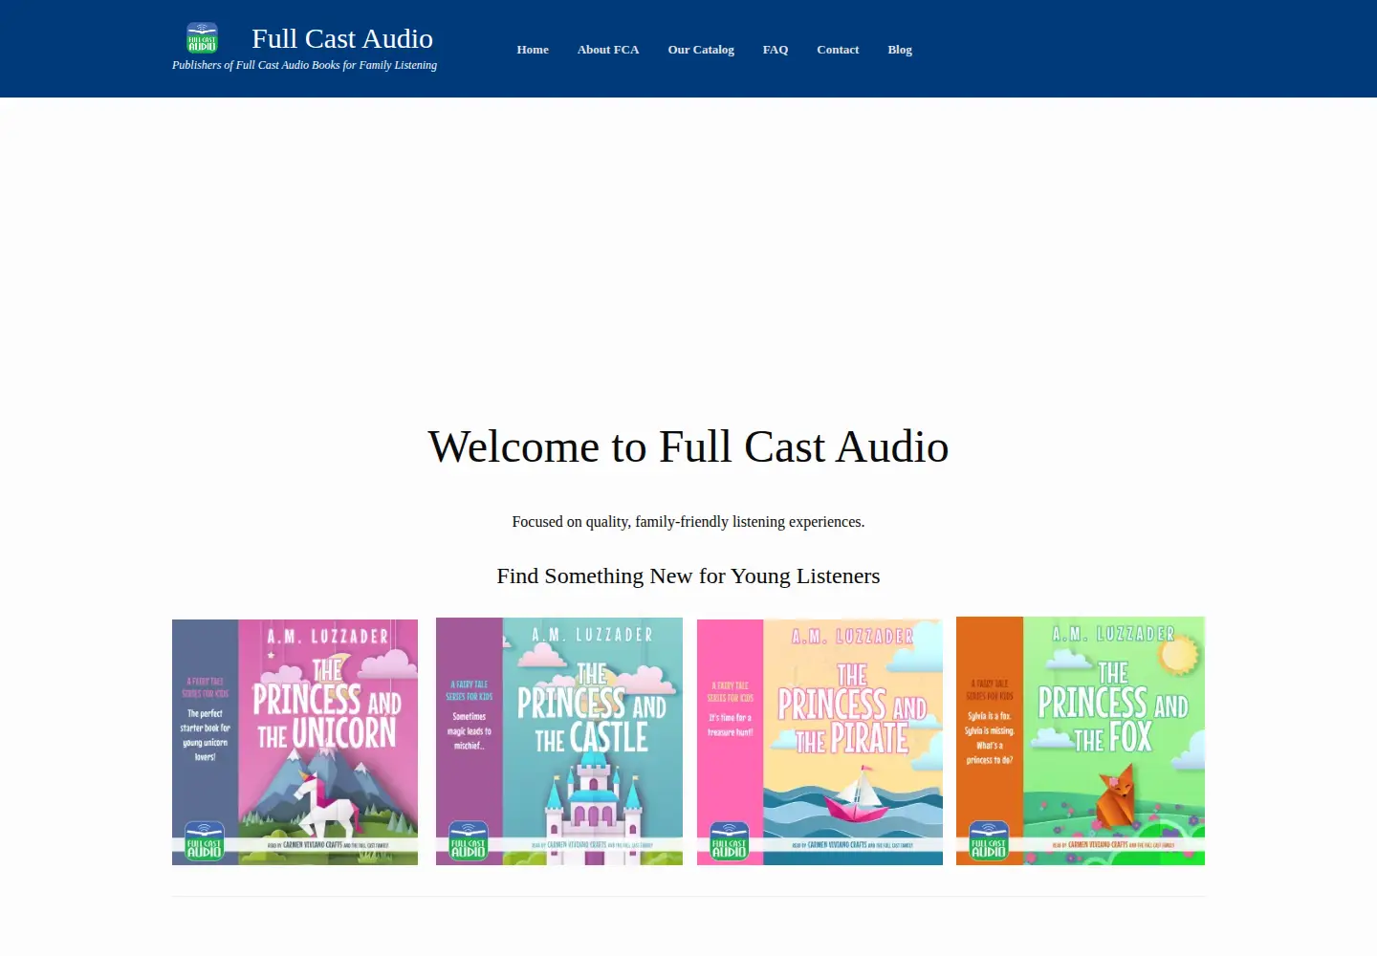Image resolution: width=1377 pixels, height=956 pixels.
Task: Browse Our Catalog menu item
Action: click(701, 50)
